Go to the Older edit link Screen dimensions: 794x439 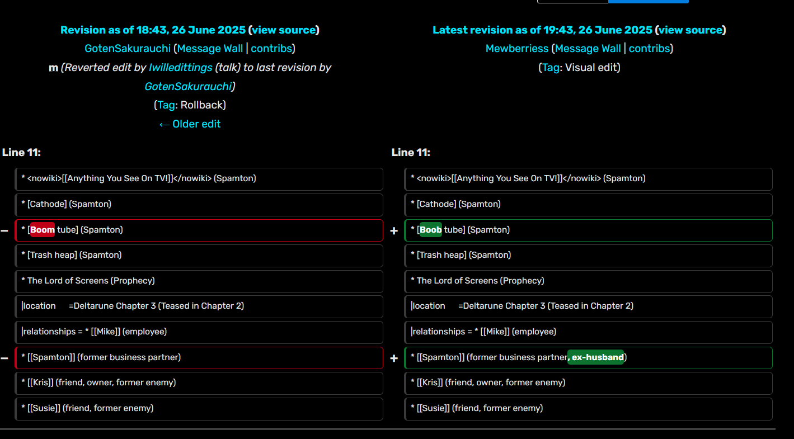coord(190,124)
